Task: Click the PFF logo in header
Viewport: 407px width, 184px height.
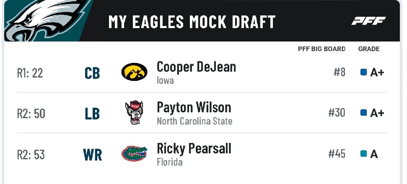Action: tap(368, 21)
